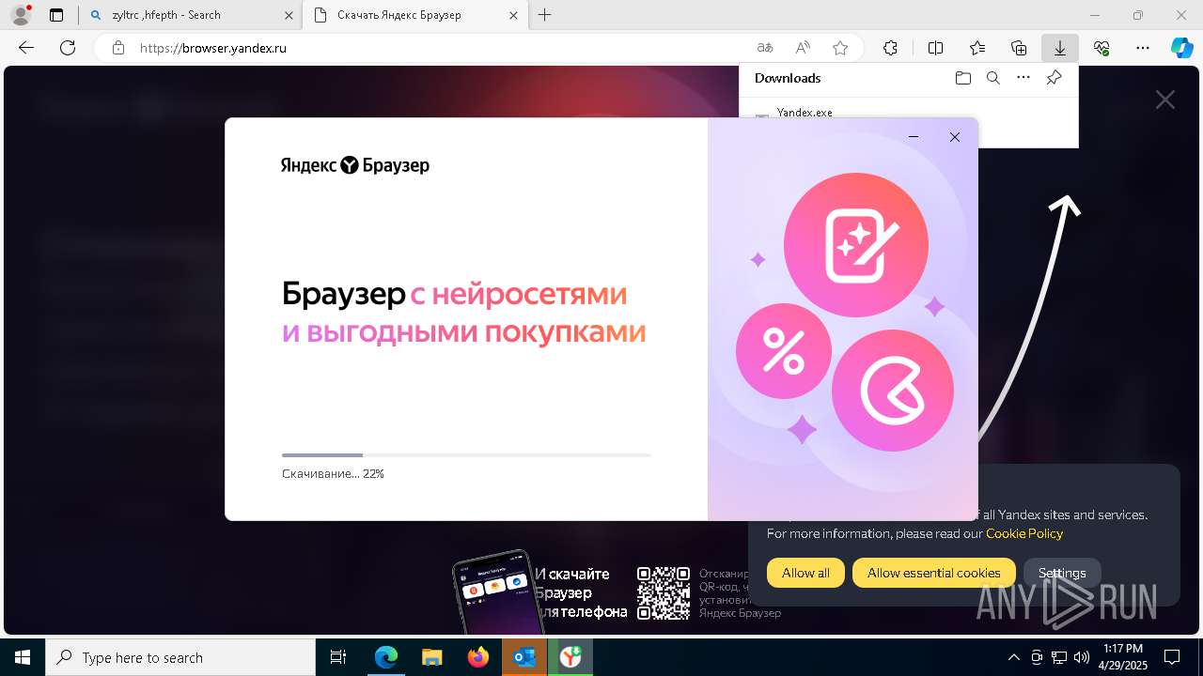
Task: Open the Yandex installer taskbar icon
Action: click(x=570, y=657)
